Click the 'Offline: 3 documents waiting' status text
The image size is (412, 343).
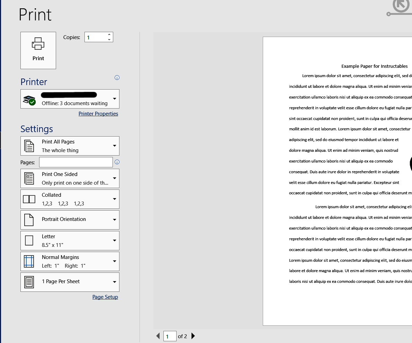pos(75,103)
